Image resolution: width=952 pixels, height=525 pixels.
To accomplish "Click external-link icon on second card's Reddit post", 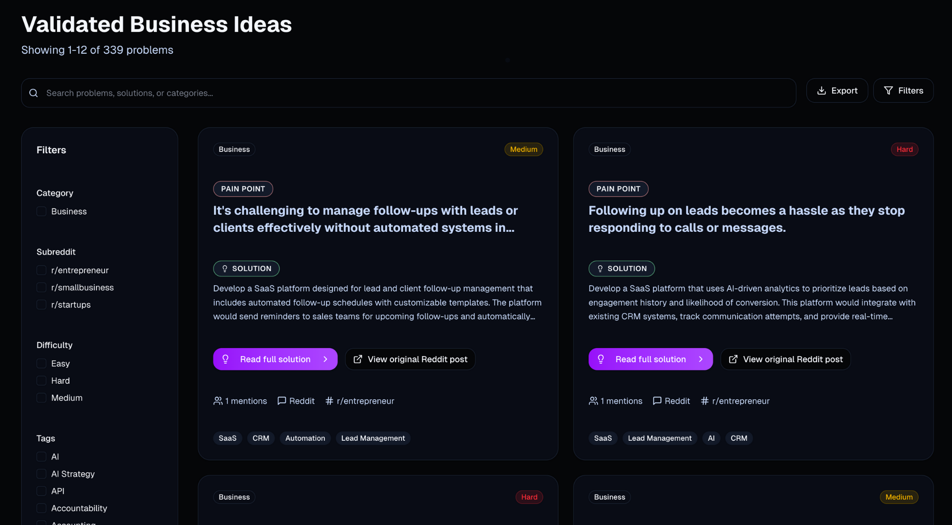I will tap(733, 359).
